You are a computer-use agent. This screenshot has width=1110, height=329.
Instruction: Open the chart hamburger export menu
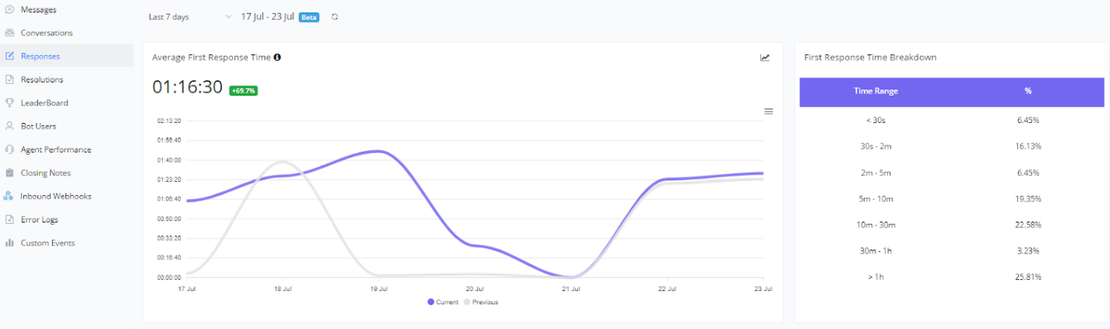(x=768, y=111)
